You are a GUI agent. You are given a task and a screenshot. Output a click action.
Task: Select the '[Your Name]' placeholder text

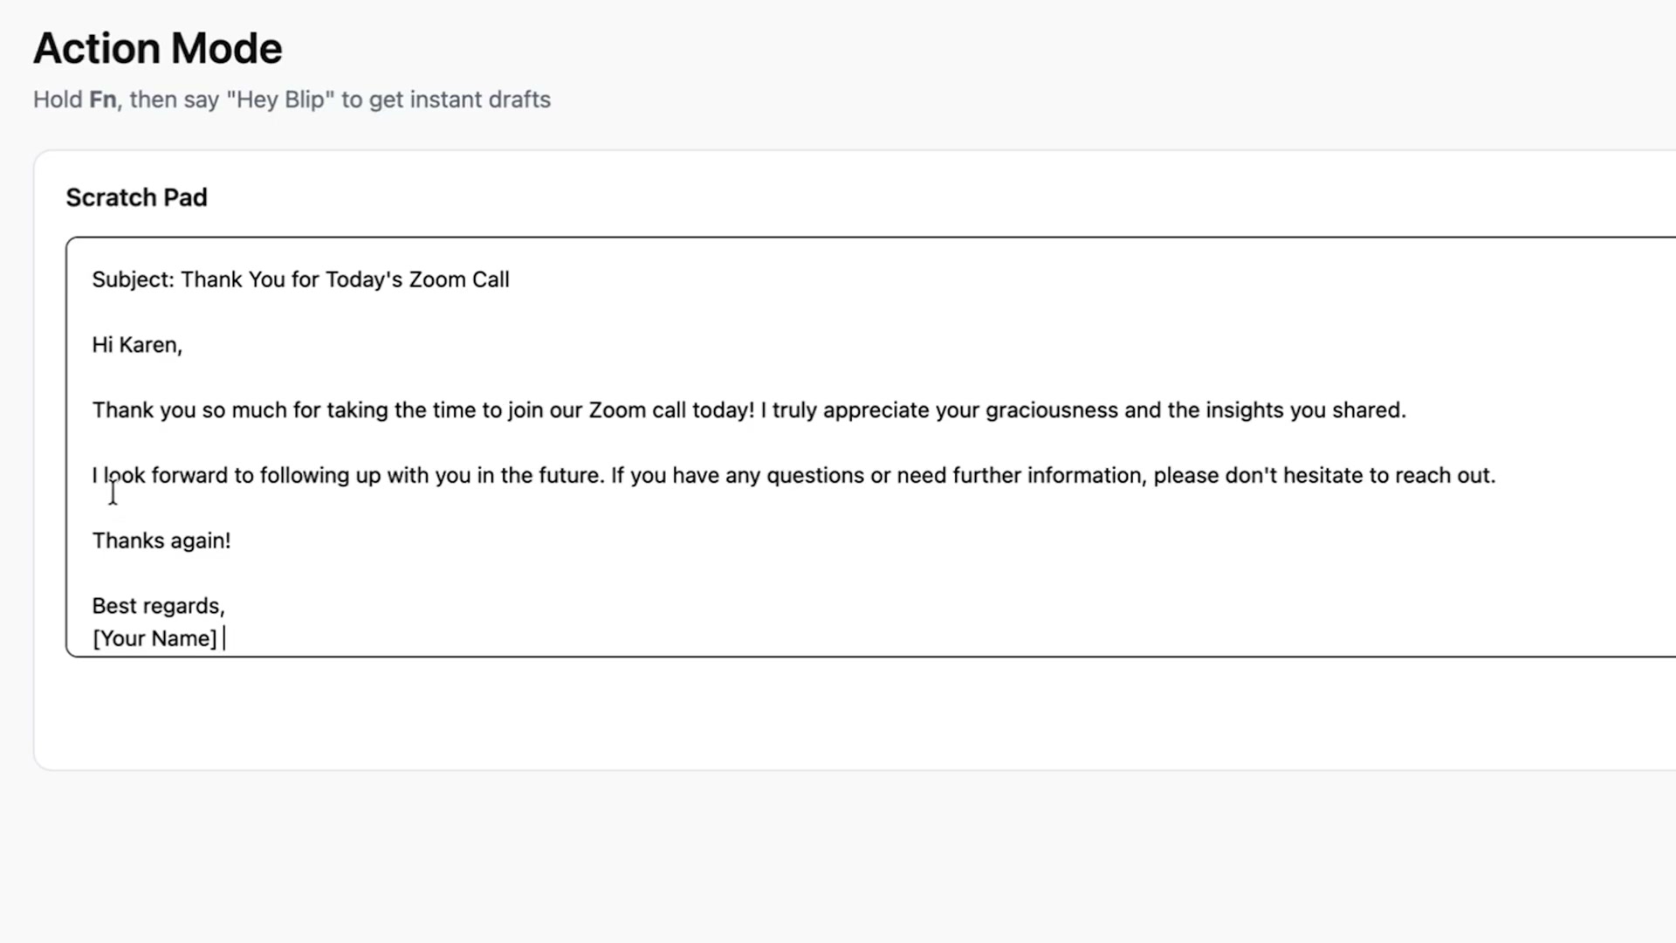(155, 638)
